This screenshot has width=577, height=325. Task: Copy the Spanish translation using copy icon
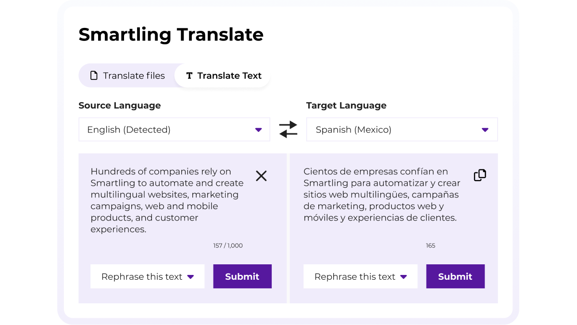click(480, 175)
